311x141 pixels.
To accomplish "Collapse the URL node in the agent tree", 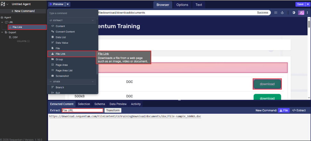I will click(x=2, y=22).
